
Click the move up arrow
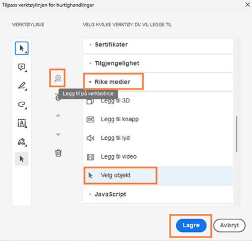click(58, 116)
